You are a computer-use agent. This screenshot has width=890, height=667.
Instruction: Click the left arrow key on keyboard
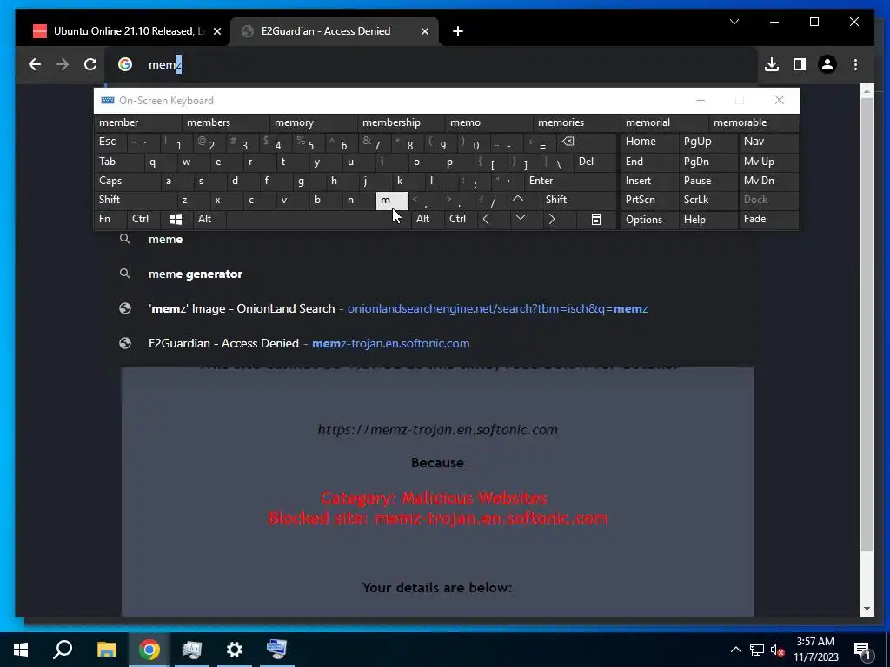pyautogui.click(x=486, y=219)
